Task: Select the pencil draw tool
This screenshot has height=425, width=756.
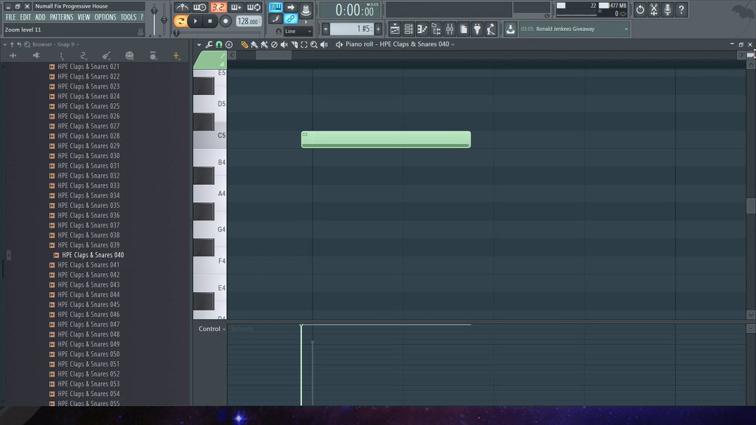Action: click(x=244, y=45)
